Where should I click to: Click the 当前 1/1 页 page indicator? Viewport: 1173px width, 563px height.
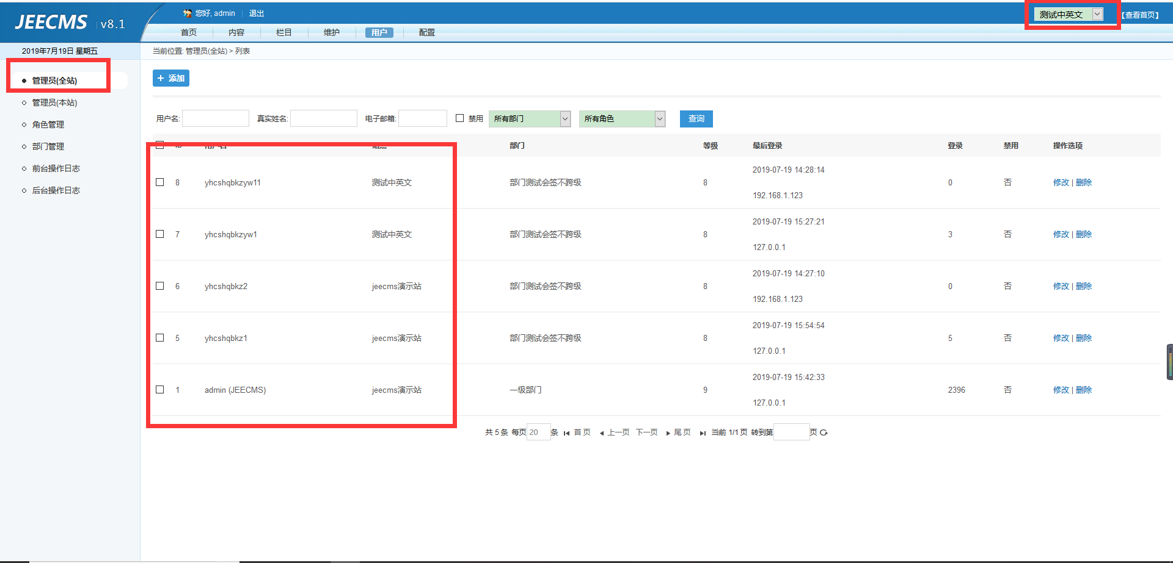(729, 432)
